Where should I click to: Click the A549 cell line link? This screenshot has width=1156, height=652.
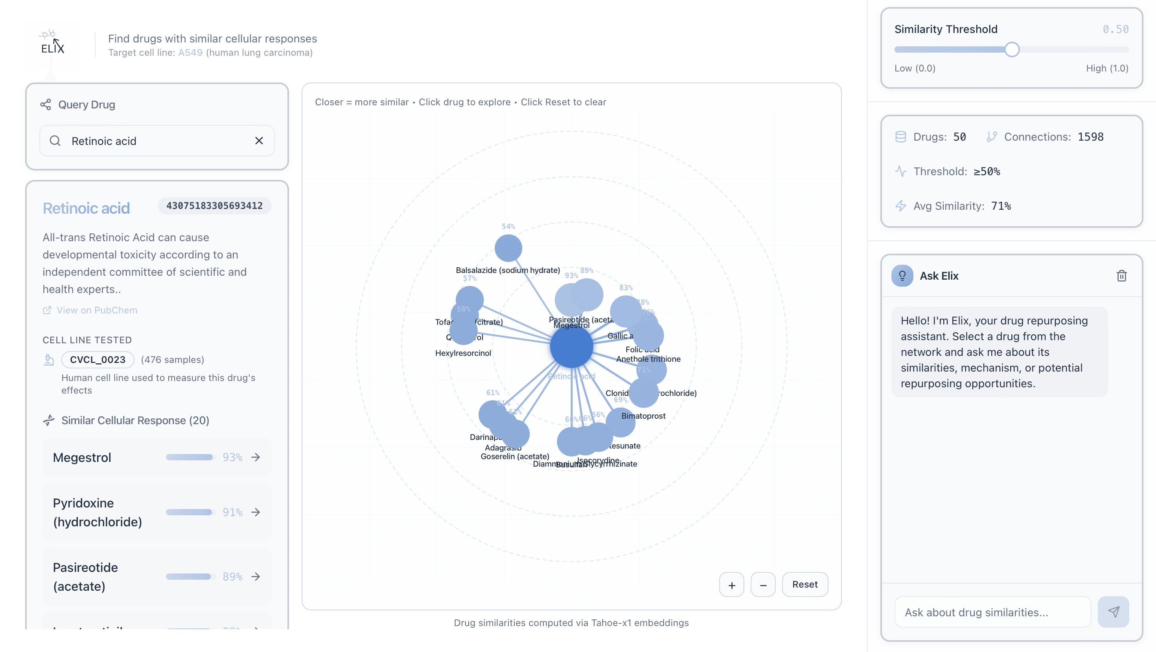click(x=190, y=53)
